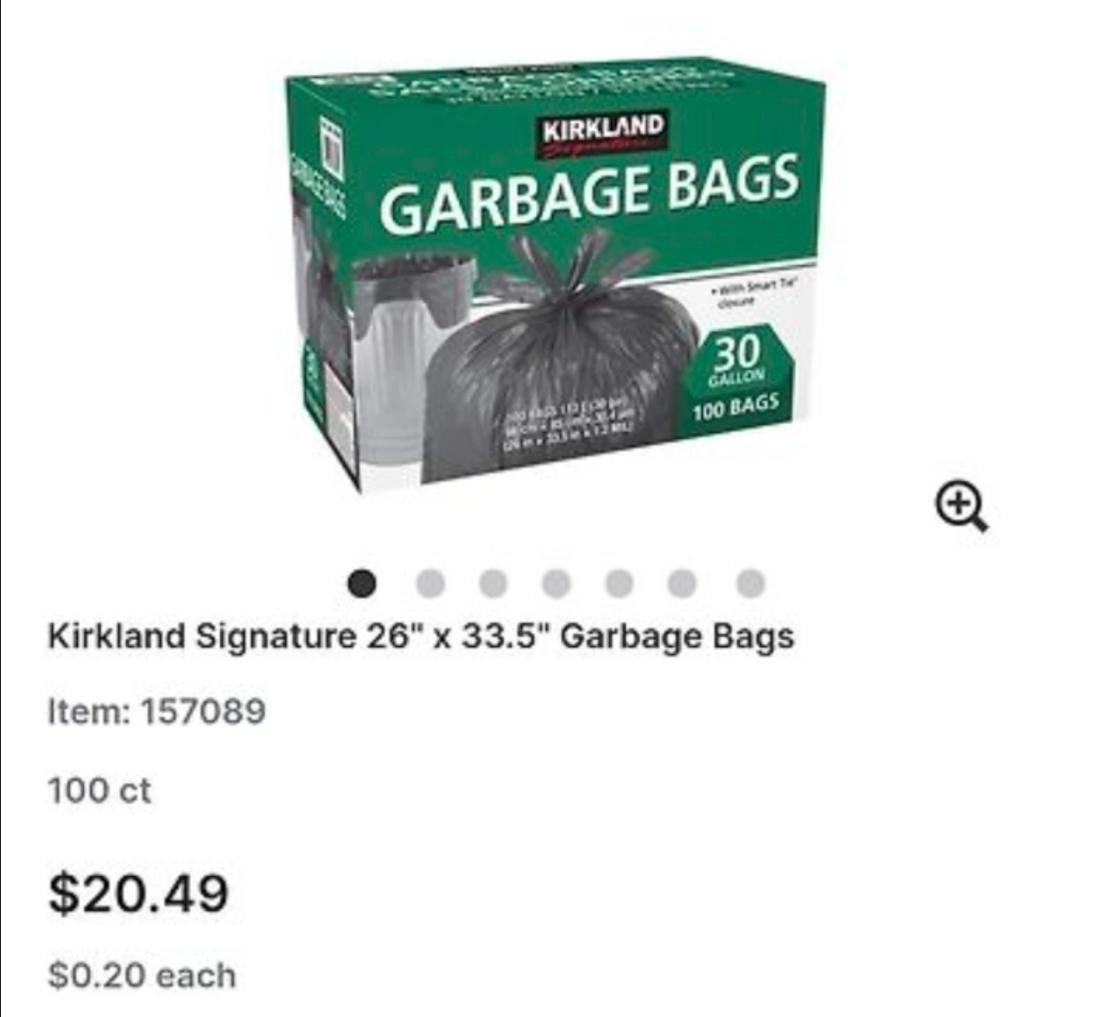Go to the last (seventh) carousel dot
1100x1017 pixels.
751,584
